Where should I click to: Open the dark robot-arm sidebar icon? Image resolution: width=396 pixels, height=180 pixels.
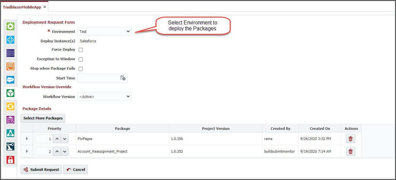pos(10,146)
